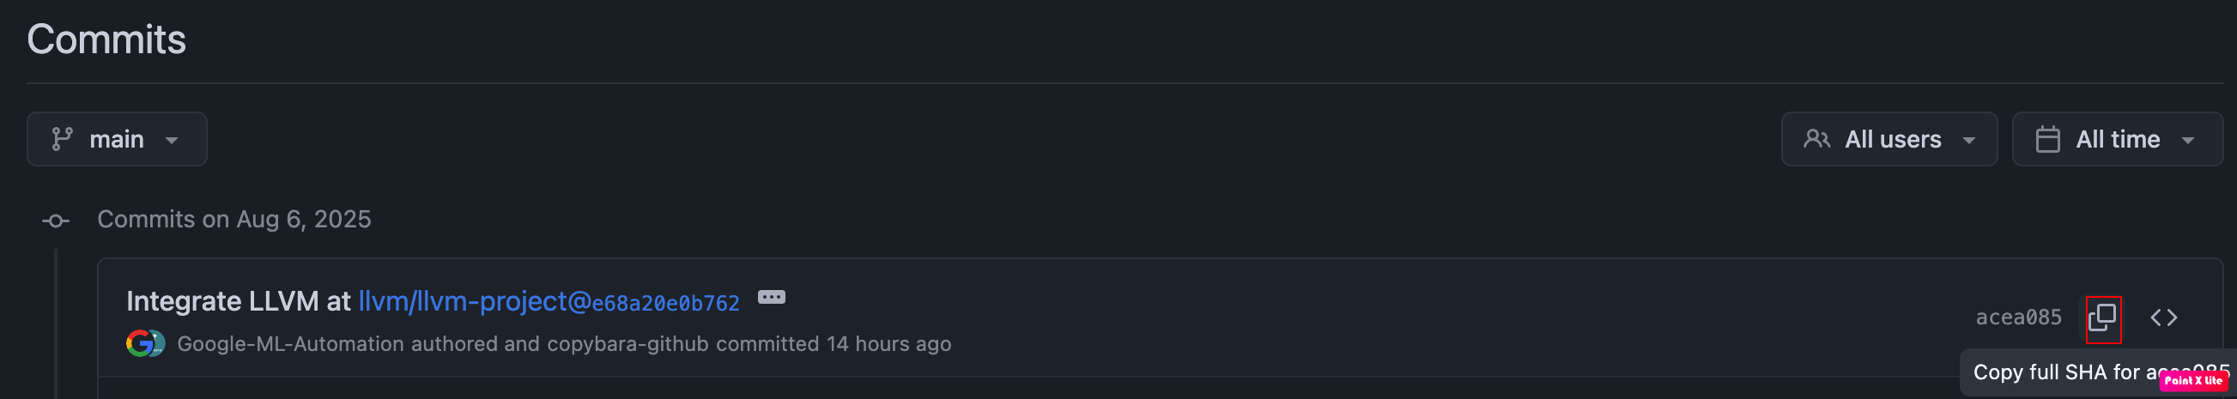Screen dimensions: 2237x399
Task: Click the 14 hours ago timestamp
Action: point(888,344)
